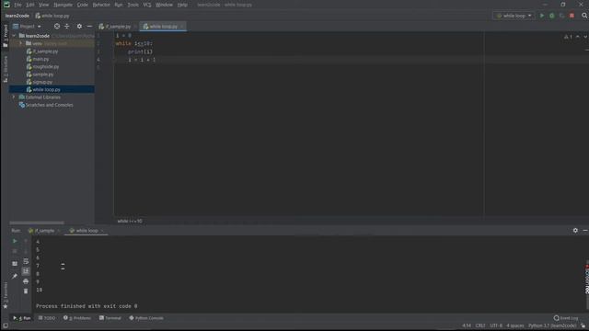Image resolution: width=589 pixels, height=331 pixels.
Task: Hide the Project tool window
Action: pos(89,27)
